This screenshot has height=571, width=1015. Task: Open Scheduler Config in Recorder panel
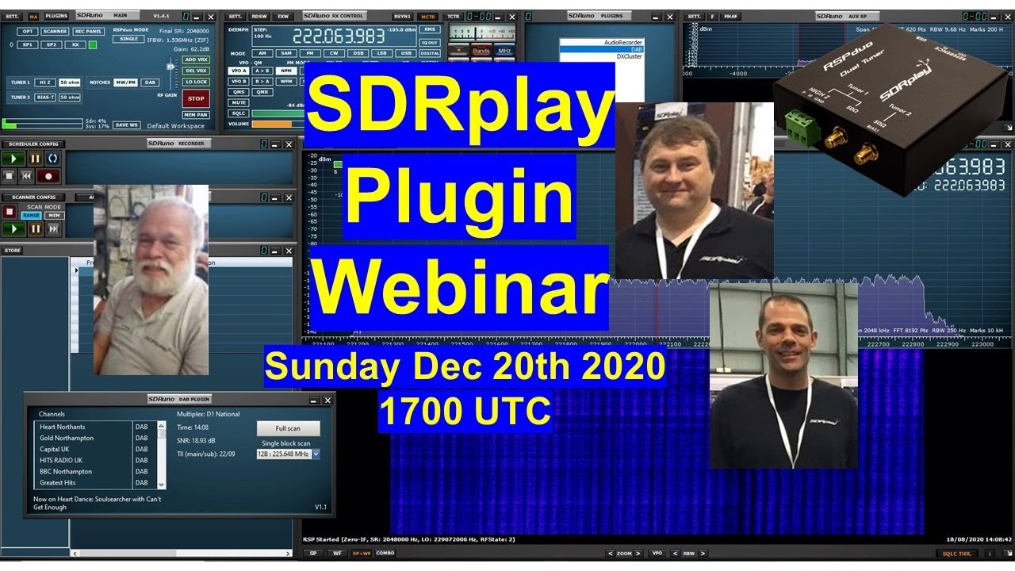tap(33, 144)
